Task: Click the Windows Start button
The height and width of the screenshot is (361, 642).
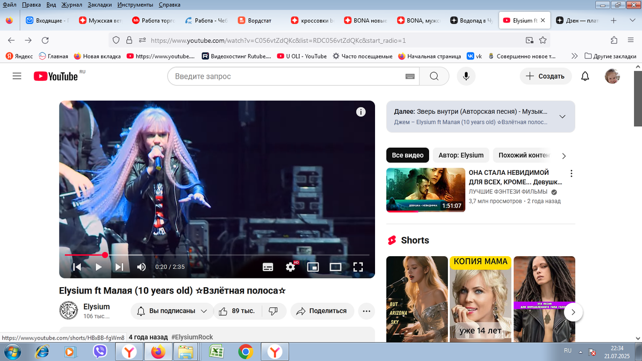Action: pyautogui.click(x=12, y=351)
